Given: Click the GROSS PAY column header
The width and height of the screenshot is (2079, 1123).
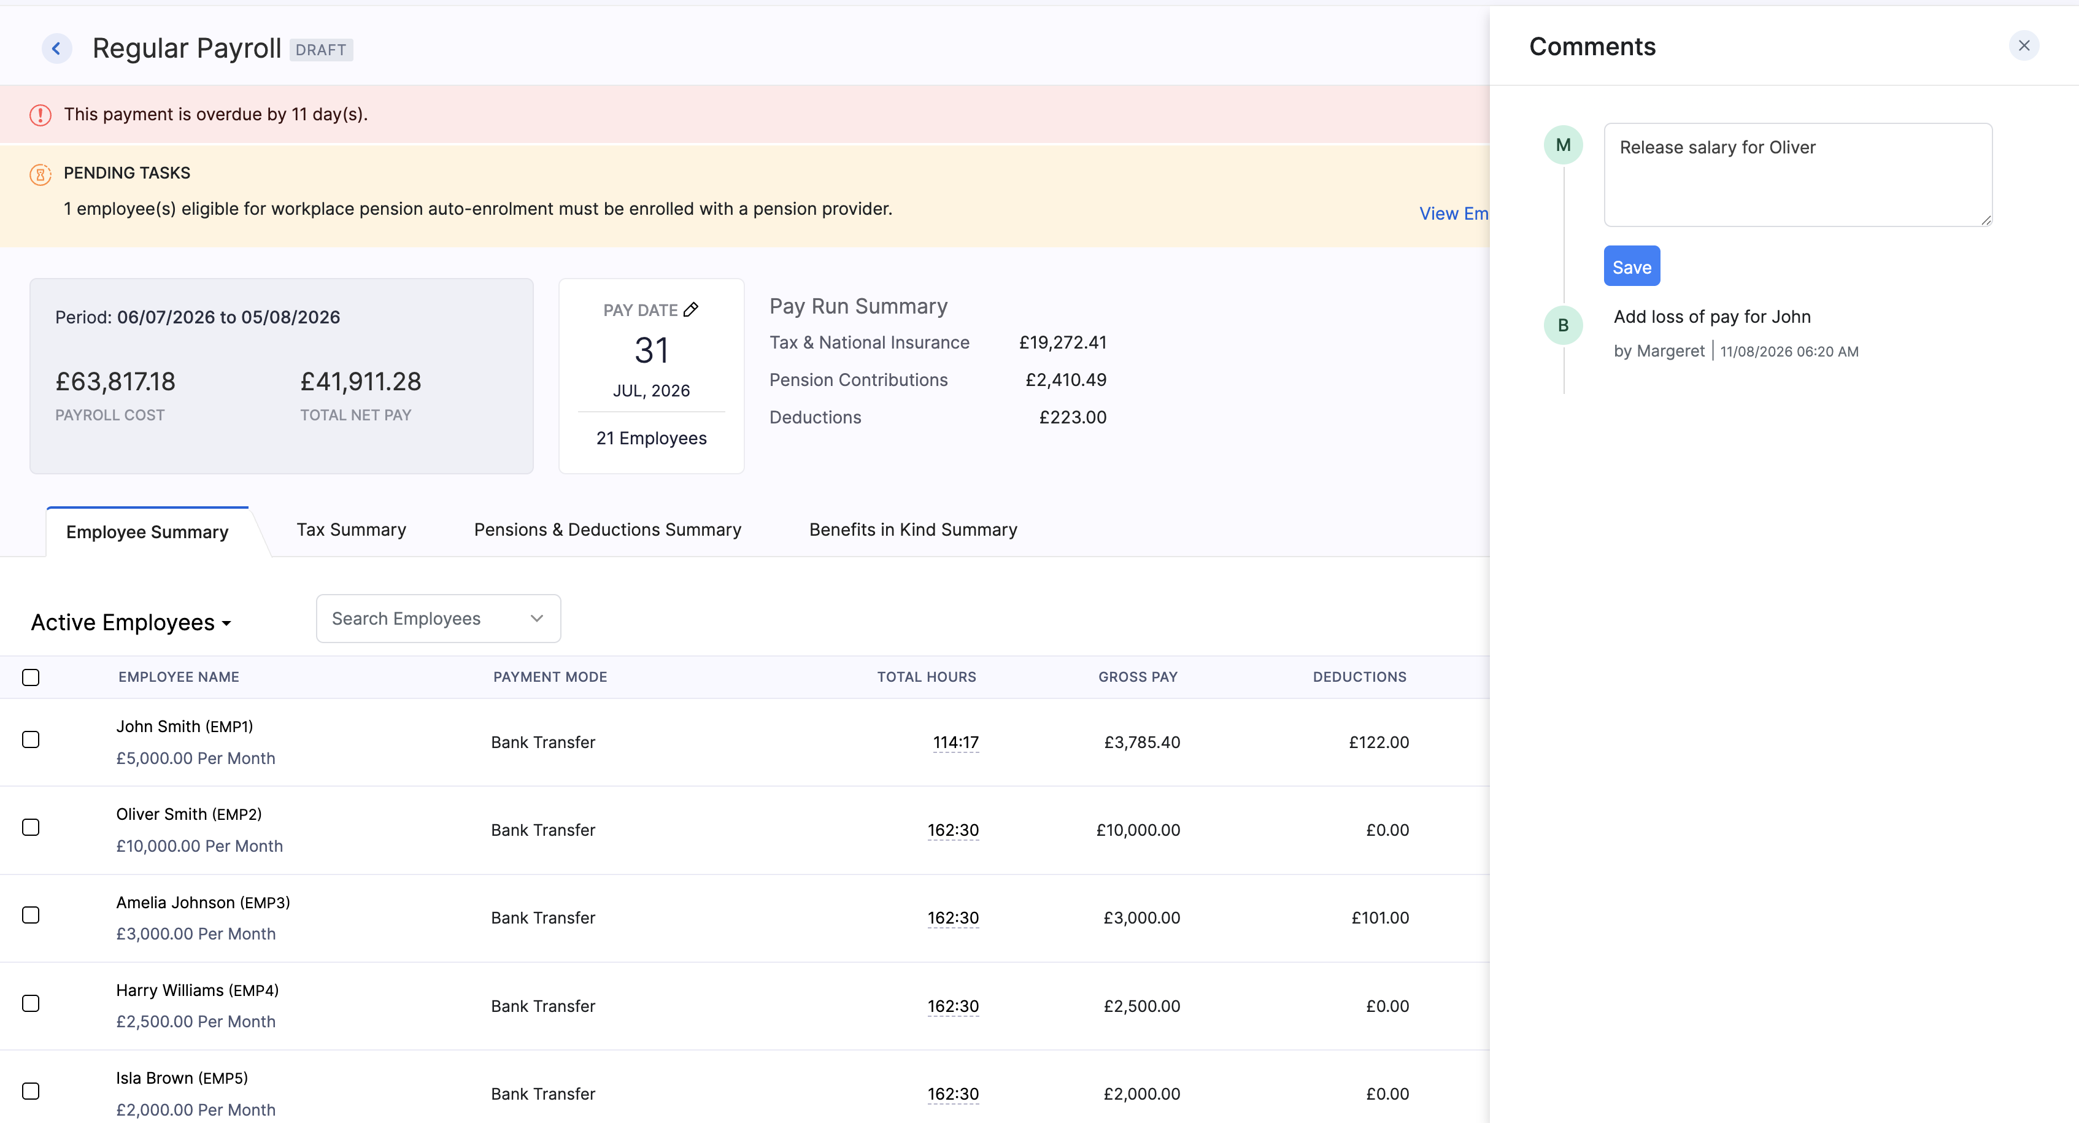Looking at the screenshot, I should pos(1138,676).
